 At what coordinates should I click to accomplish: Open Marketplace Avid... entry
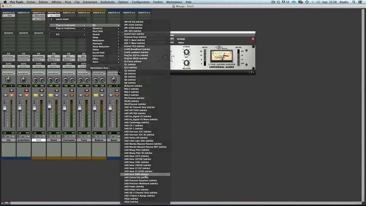(x=100, y=68)
